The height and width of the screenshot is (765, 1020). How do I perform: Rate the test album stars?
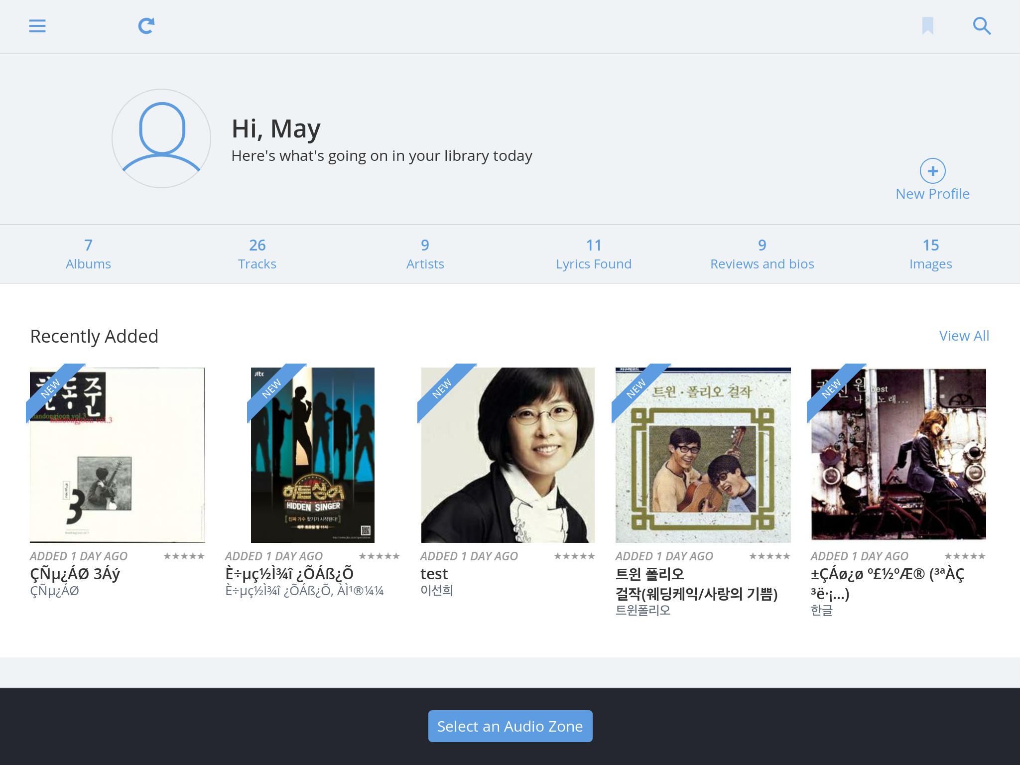tap(574, 556)
